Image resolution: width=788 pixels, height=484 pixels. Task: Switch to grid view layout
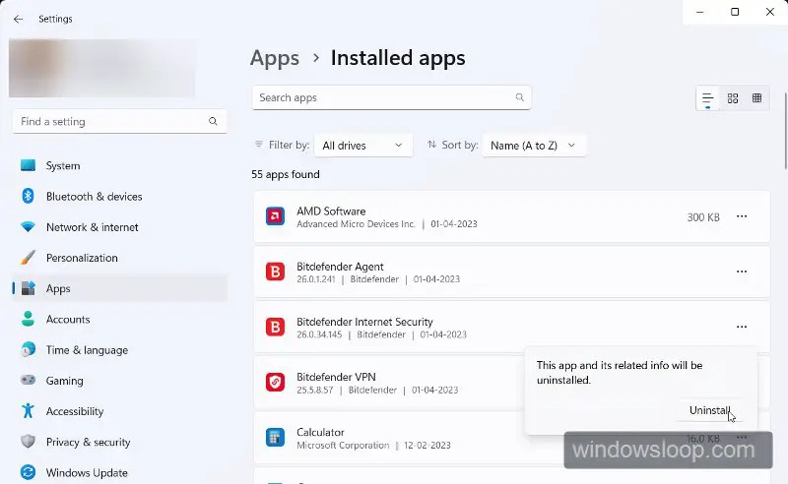click(733, 98)
